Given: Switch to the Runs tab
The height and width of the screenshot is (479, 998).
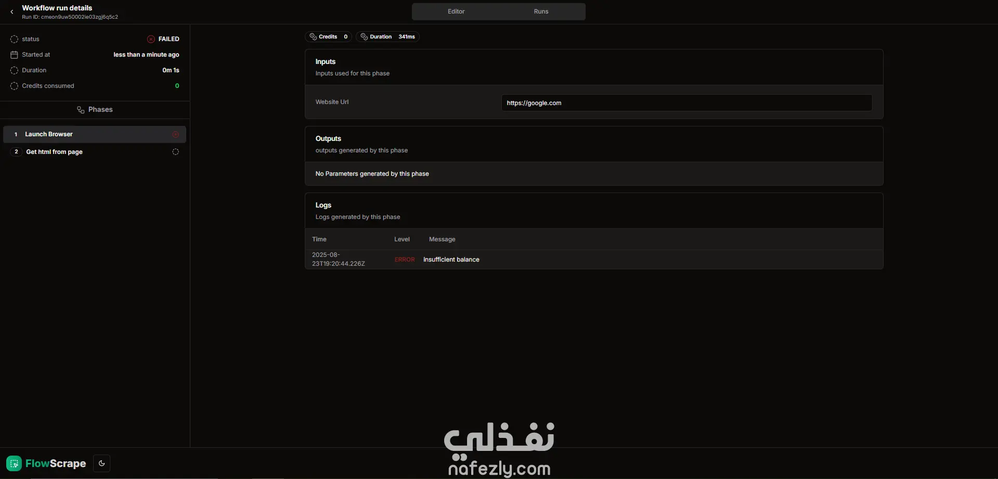Looking at the screenshot, I should point(541,11).
